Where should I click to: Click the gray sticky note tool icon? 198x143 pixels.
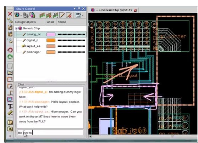point(10,67)
